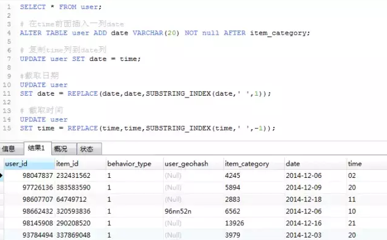The image size is (387, 240).
Task: Select the current row indicator arrow
Action: pos(1,175)
